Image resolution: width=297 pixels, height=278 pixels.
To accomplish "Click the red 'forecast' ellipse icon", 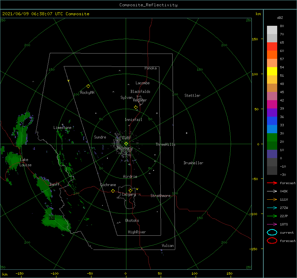I will [272, 241].
